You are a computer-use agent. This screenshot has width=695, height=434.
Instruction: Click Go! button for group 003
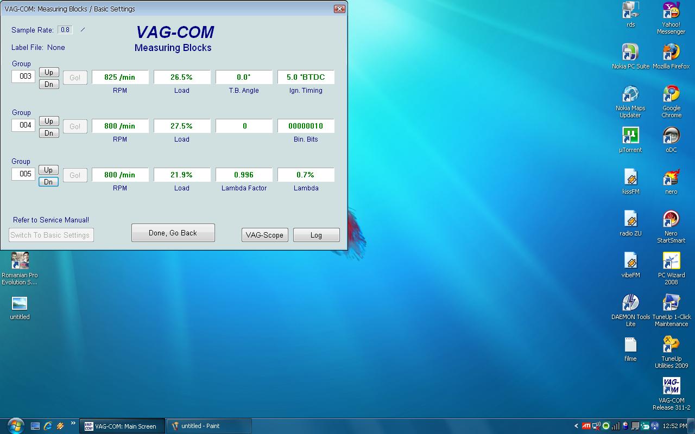coord(75,78)
